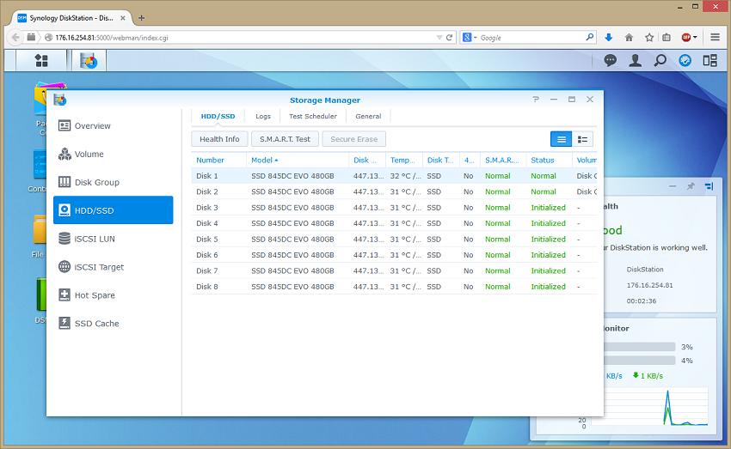Screen dimensions: 731x449
Task: Open Hot Spare section
Action: [x=113, y=295]
